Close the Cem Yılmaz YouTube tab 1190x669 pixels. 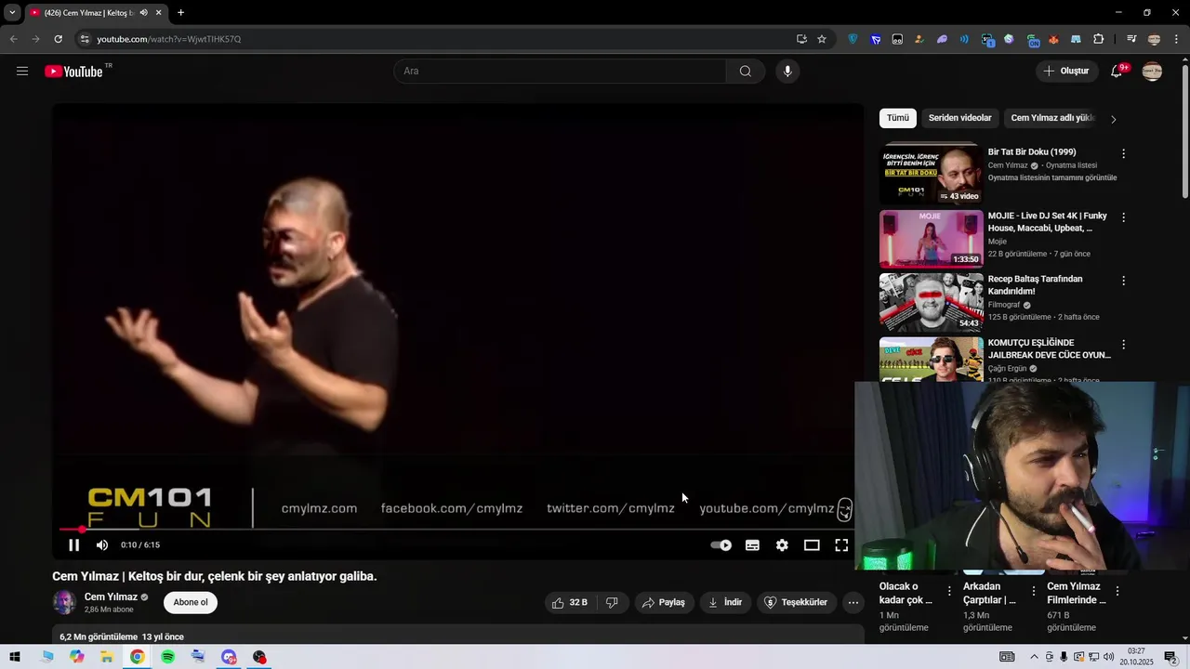(158, 13)
